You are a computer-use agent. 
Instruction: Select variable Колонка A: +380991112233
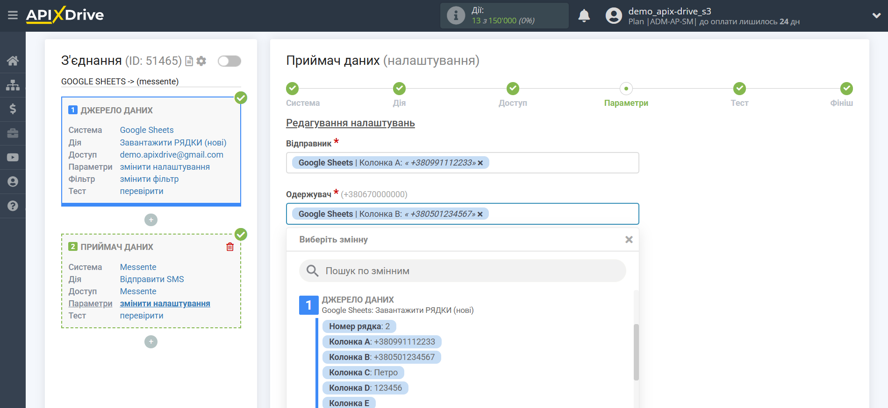tap(382, 342)
